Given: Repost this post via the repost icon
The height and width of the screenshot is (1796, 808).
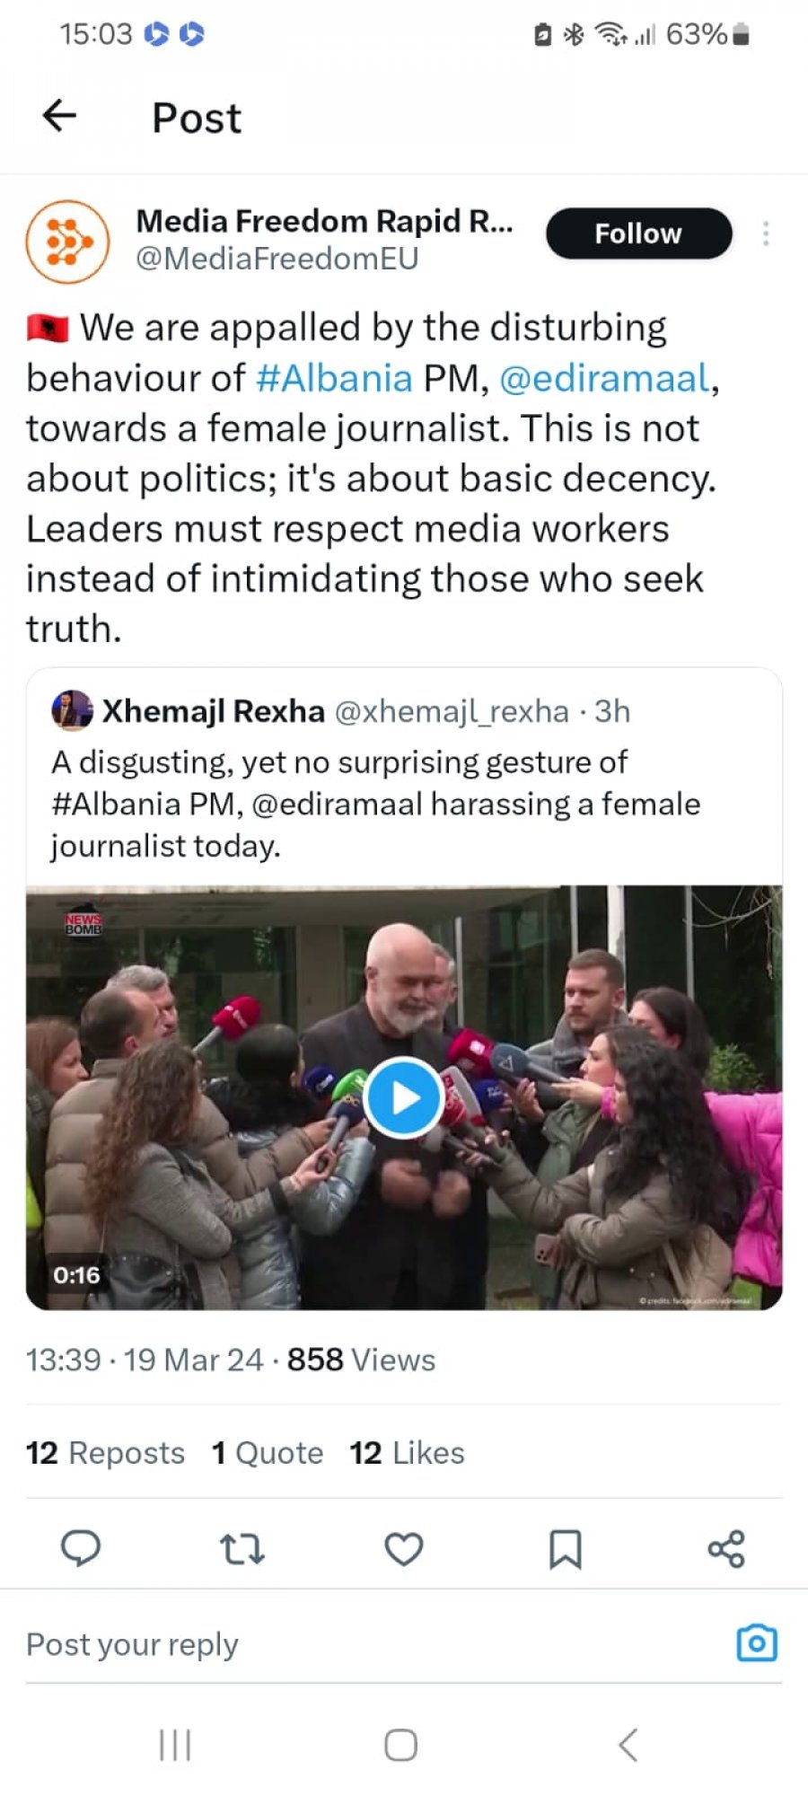Looking at the screenshot, I should pos(242,1549).
